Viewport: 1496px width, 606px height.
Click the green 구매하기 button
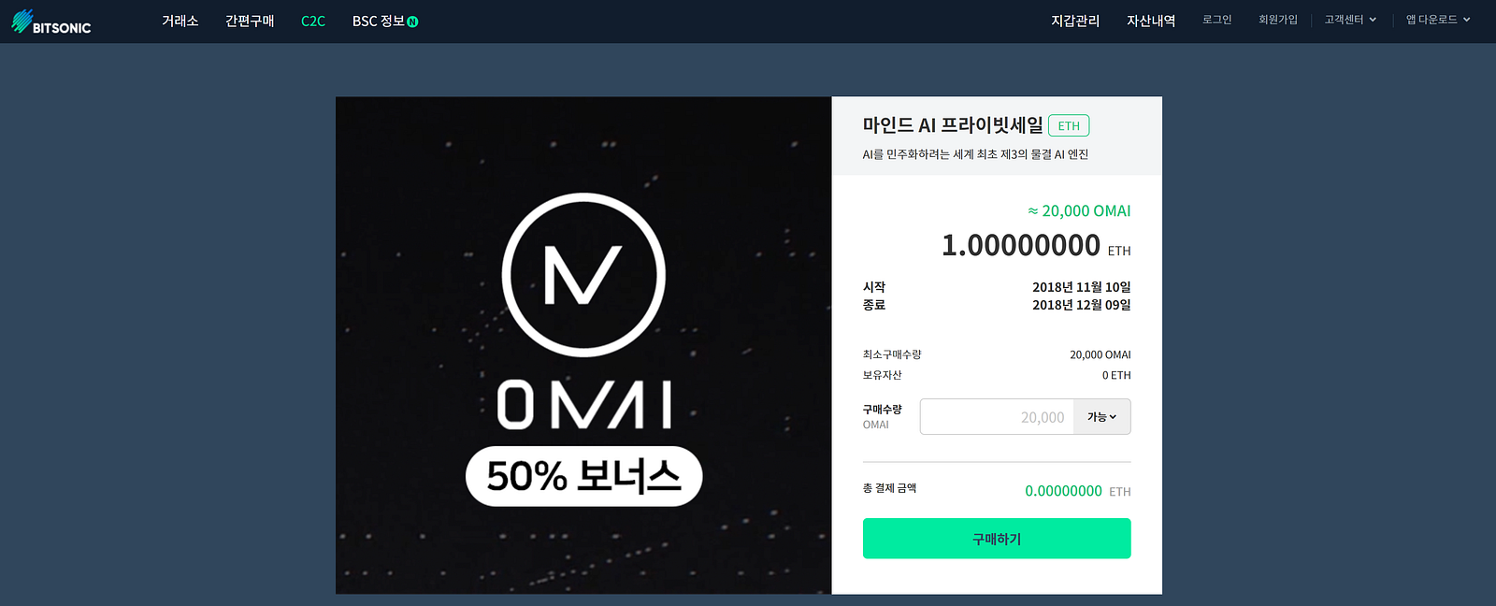(x=997, y=539)
